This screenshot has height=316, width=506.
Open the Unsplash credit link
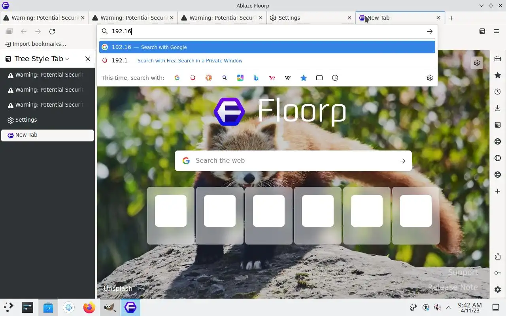point(118,288)
